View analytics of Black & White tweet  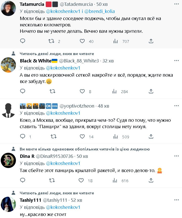pyautogui.click(x=115, y=91)
